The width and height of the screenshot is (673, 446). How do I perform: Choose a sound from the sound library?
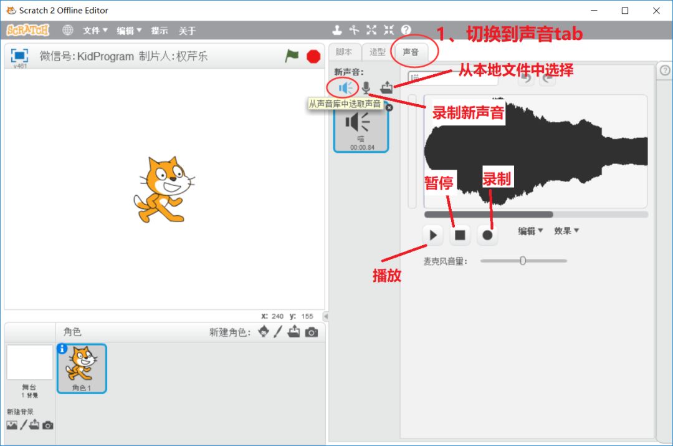pos(344,87)
